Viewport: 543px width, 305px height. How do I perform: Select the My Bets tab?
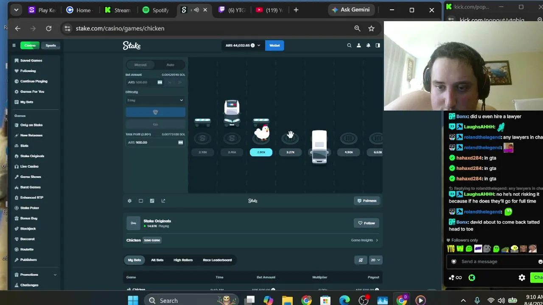tap(134, 260)
